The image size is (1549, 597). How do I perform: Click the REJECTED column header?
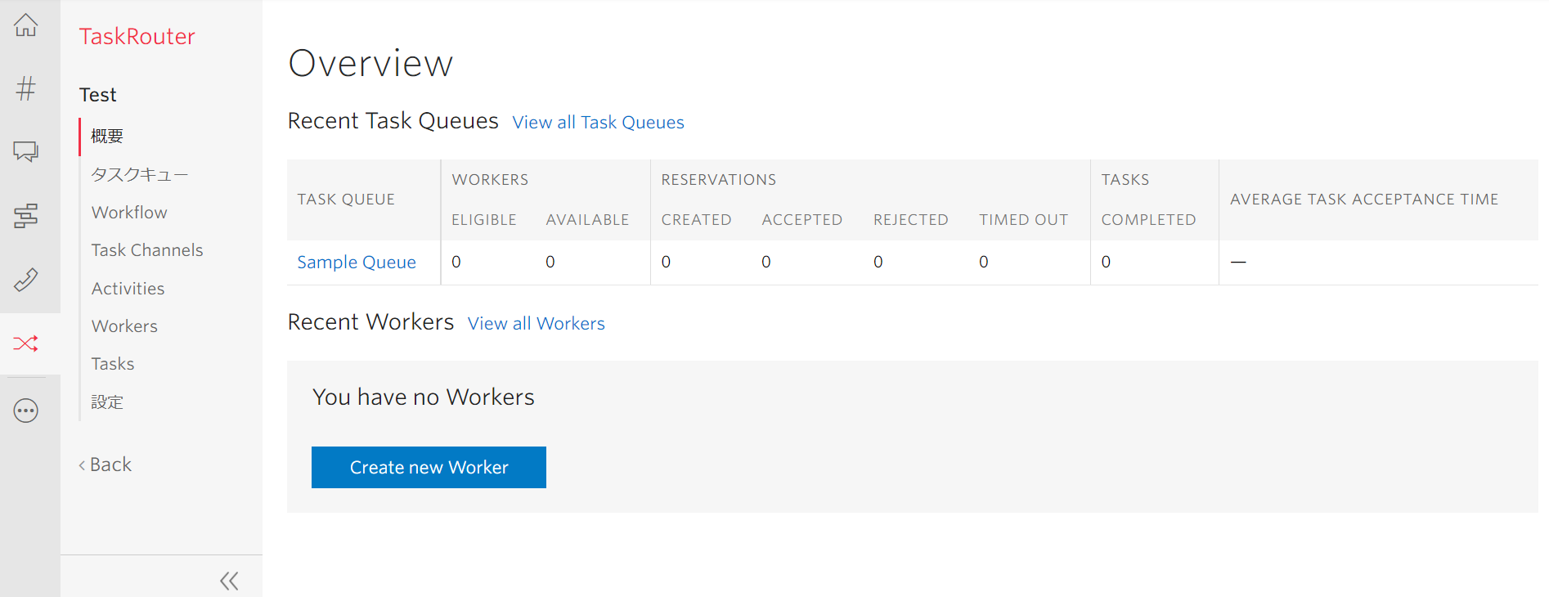[910, 220]
